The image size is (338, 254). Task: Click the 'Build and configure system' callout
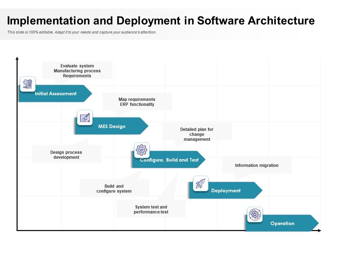tap(114, 188)
